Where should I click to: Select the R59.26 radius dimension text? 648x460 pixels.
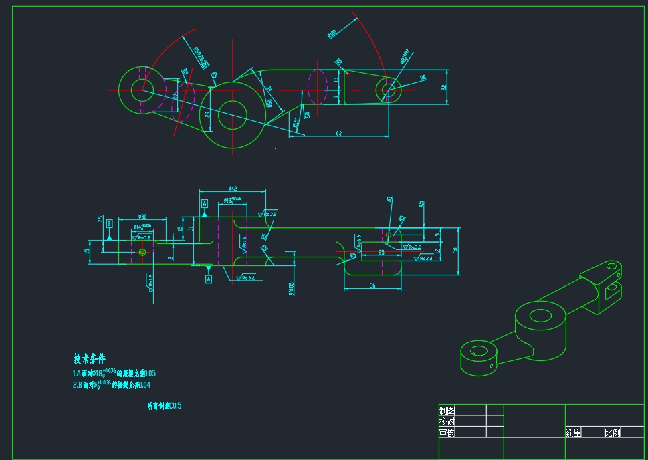[201, 58]
